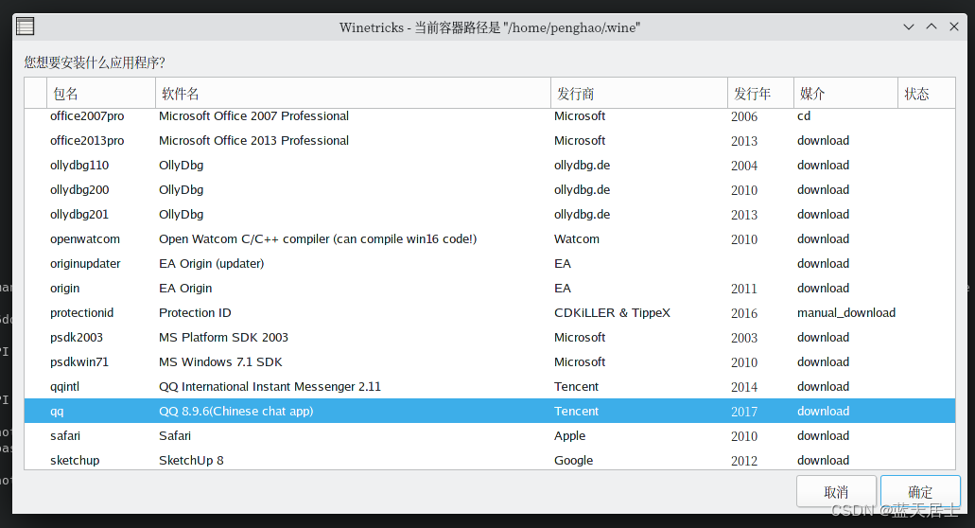The height and width of the screenshot is (528, 975).
Task: Click the Apple publisher cell
Action: [x=569, y=436]
